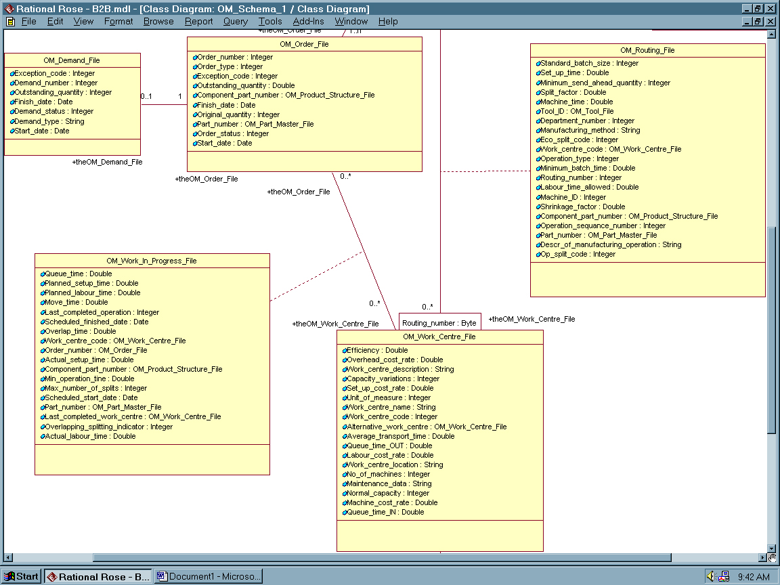Select Manufacturing_method : String attribute
Image resolution: width=780 pixels, height=585 pixels.
[x=588, y=130]
